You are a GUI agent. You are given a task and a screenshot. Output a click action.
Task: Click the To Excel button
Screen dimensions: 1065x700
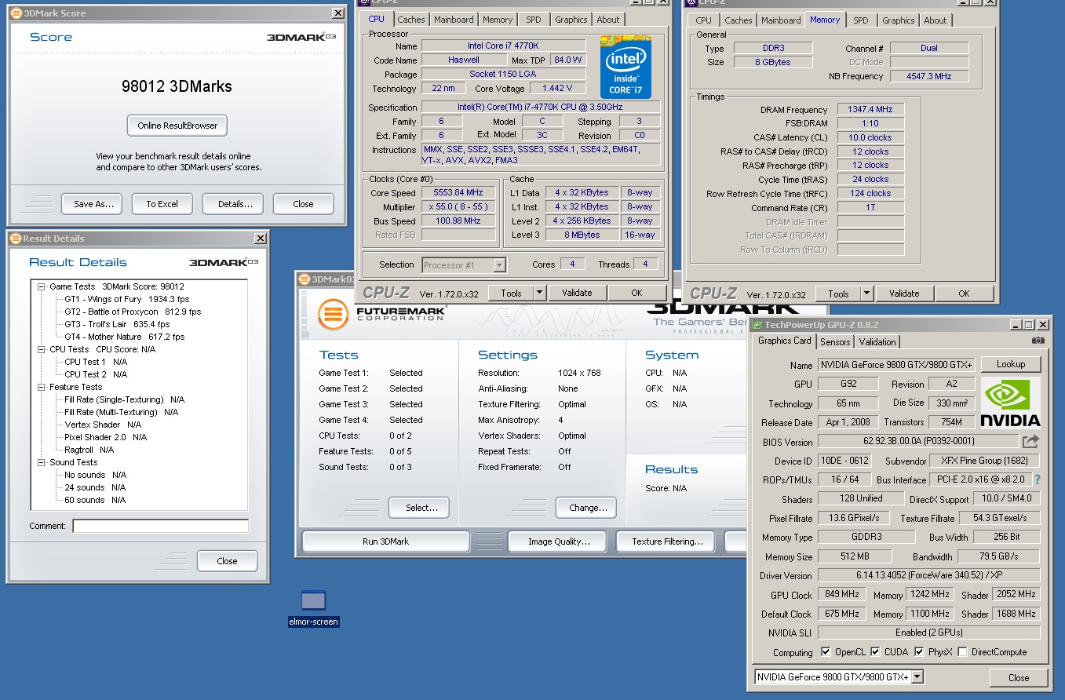pyautogui.click(x=162, y=204)
